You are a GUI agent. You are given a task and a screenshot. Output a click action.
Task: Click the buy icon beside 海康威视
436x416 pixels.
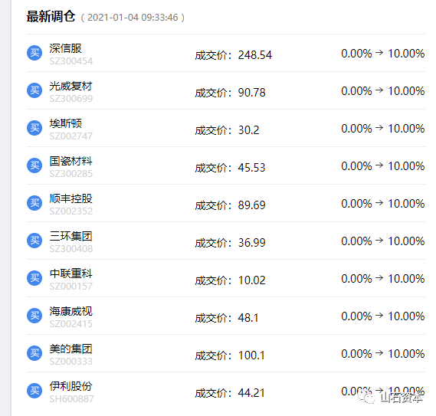(x=34, y=316)
